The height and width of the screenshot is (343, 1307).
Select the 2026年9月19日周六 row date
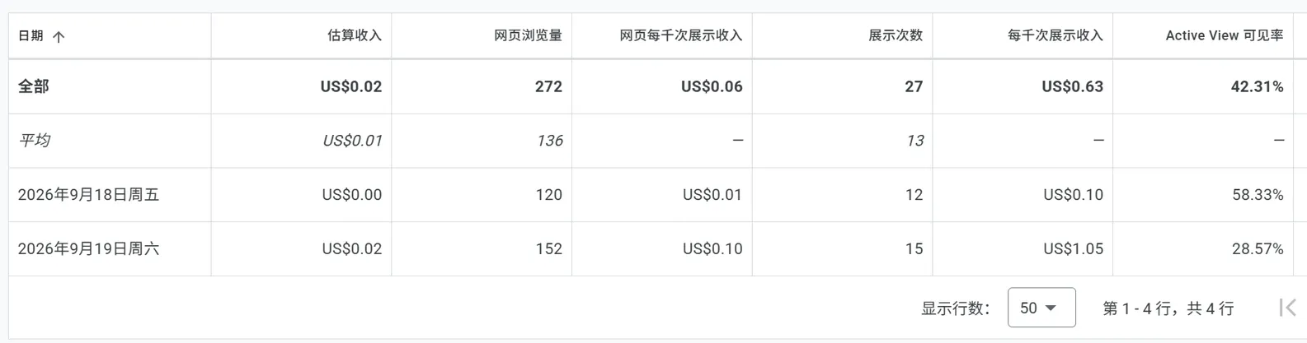pos(88,248)
